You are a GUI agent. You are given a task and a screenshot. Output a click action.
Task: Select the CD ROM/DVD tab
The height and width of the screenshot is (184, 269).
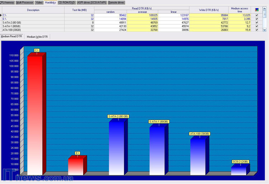(66, 3)
